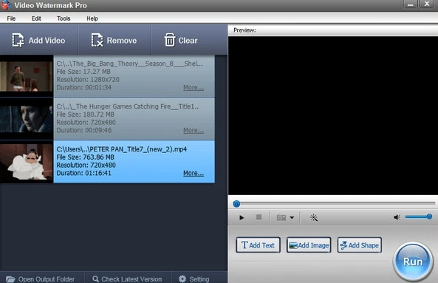438x283 pixels.
Task: Open the Setting gear option
Action: point(194,279)
